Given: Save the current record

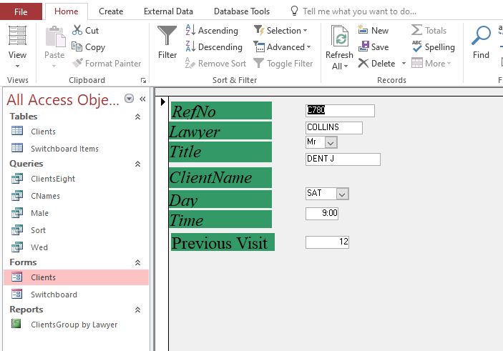Looking at the screenshot, I should (373, 47).
